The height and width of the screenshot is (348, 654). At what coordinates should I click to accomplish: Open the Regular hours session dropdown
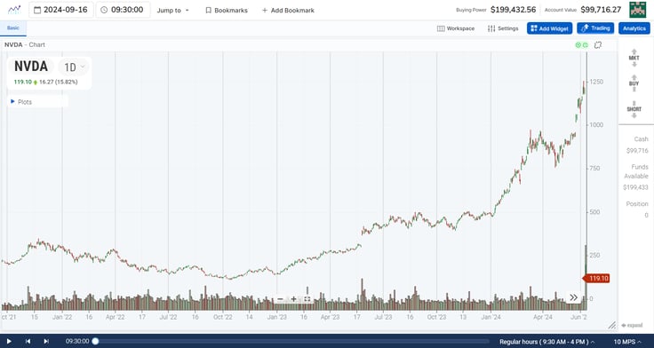click(546, 342)
